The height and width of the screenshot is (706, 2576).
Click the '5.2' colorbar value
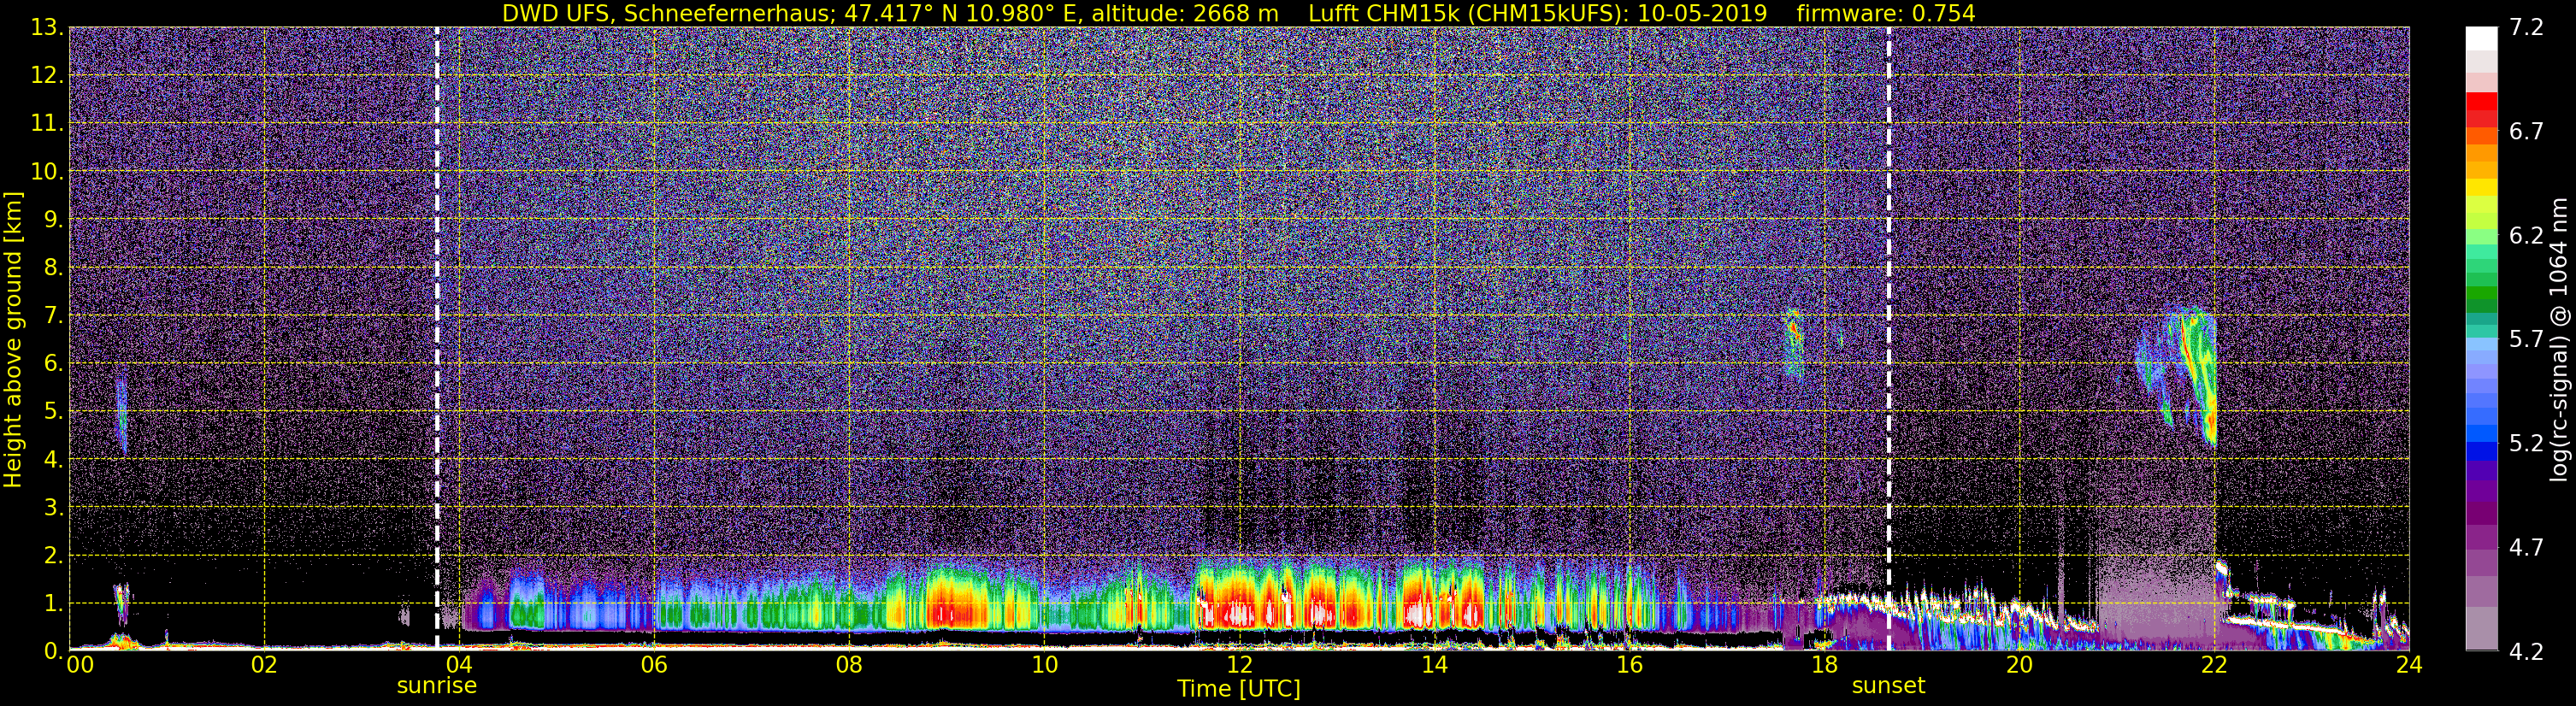click(2526, 443)
